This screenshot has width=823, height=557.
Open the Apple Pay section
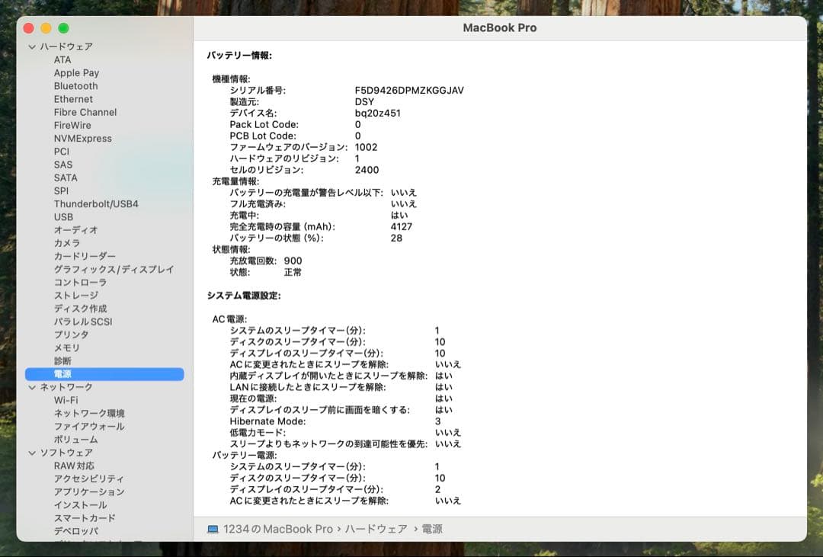click(75, 72)
